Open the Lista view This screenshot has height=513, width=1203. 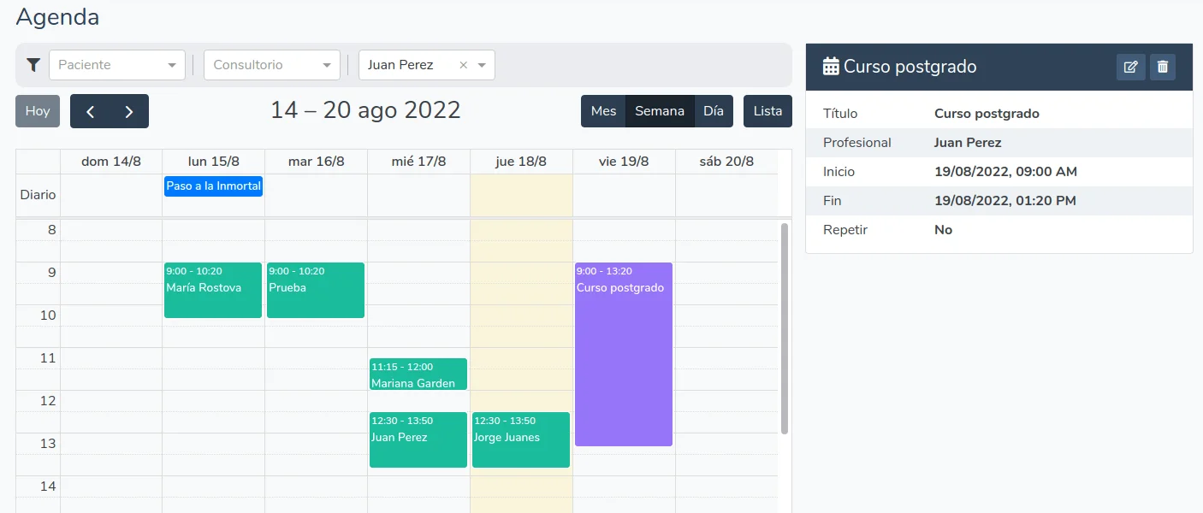767,111
